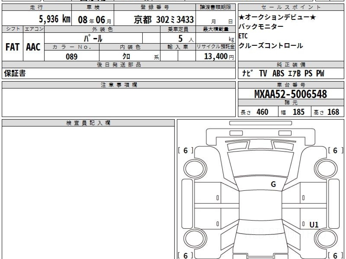Select the 保証書 entry
This screenshot has height=259, width=346.
(x=15, y=73)
